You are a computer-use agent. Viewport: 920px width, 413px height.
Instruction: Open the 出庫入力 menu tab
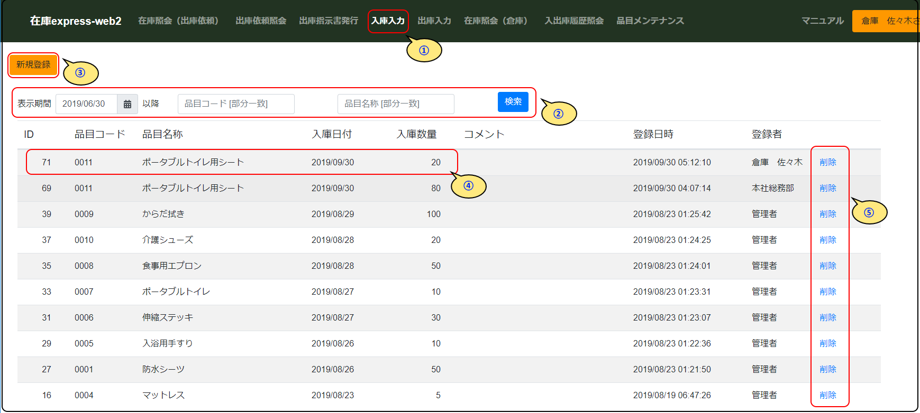point(434,21)
